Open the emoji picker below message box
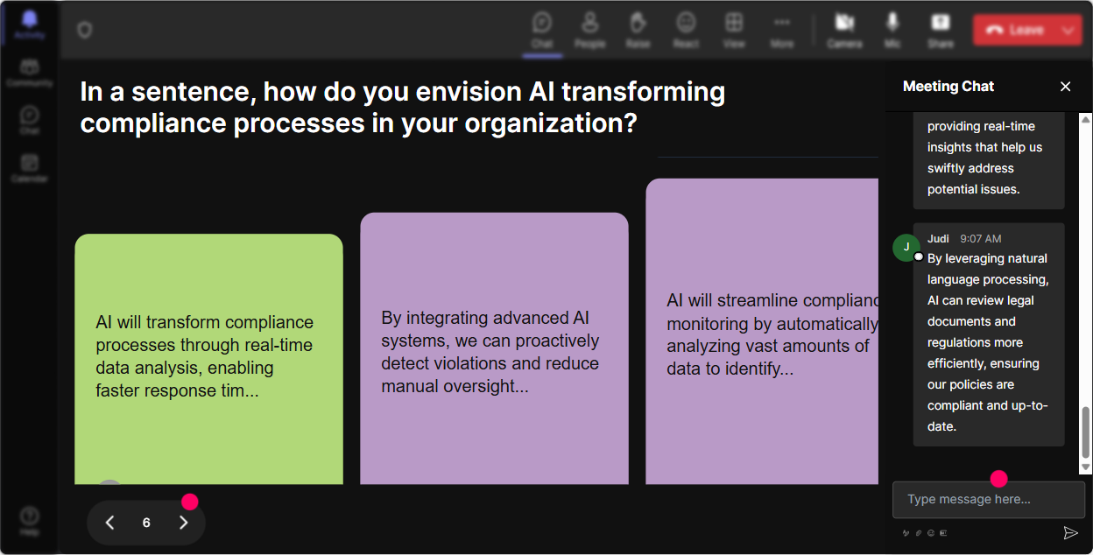 931,532
